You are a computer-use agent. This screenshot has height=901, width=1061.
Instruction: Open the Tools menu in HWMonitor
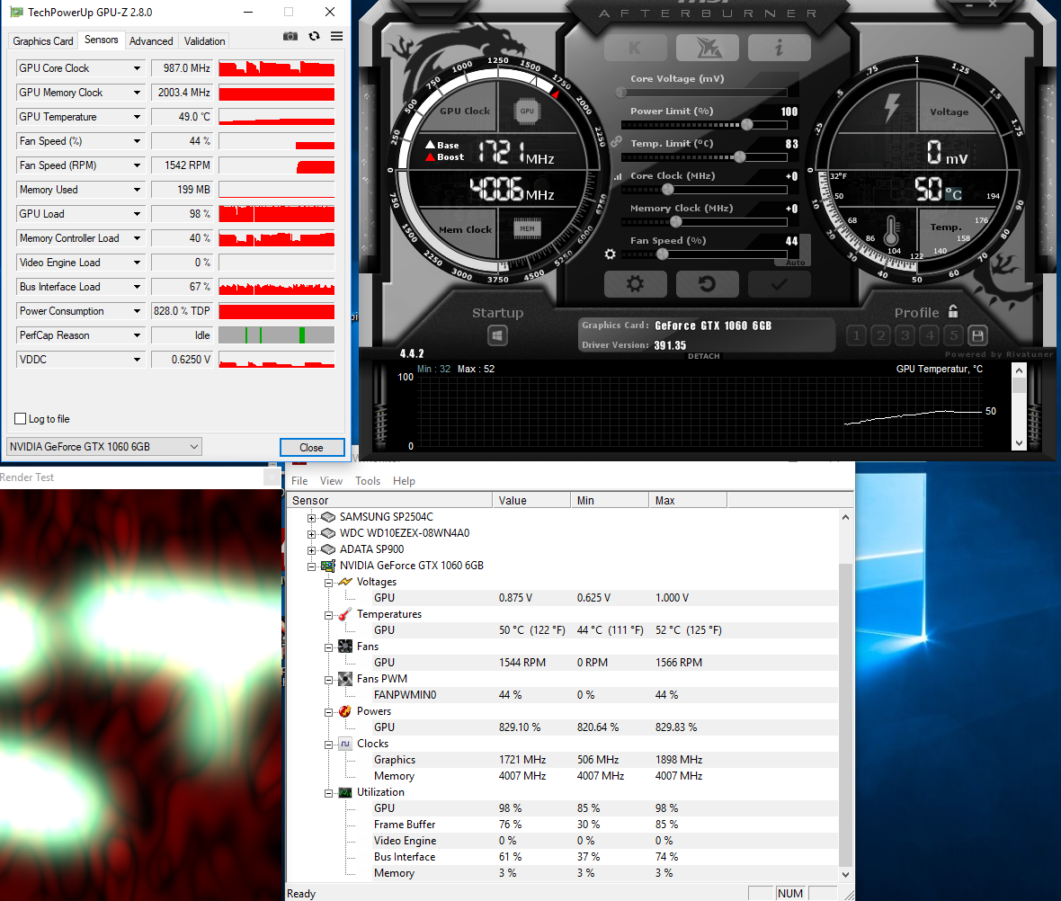368,481
